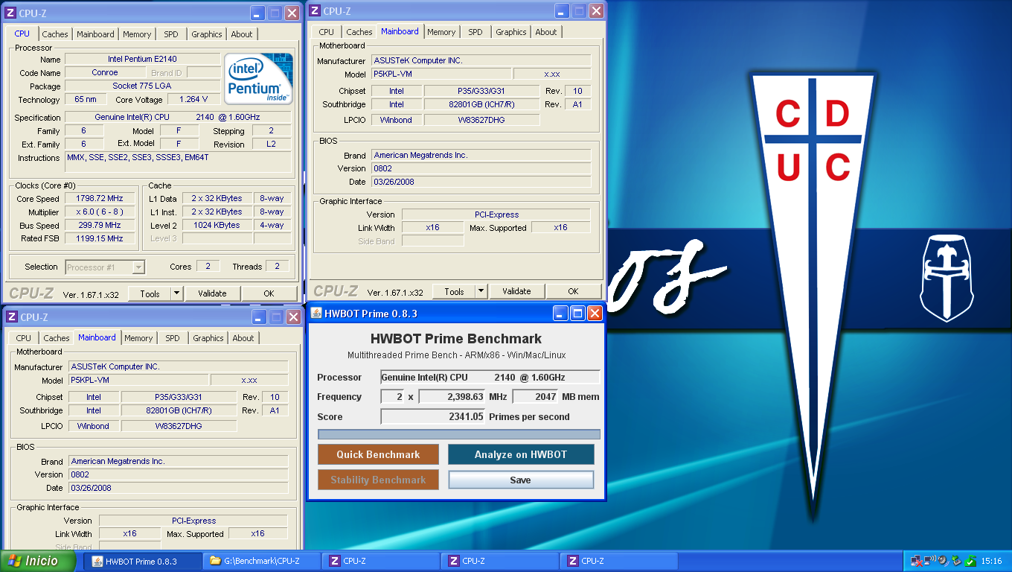Open Tools arrow in the CPU tab window
The width and height of the screenshot is (1012, 572).
177,293
